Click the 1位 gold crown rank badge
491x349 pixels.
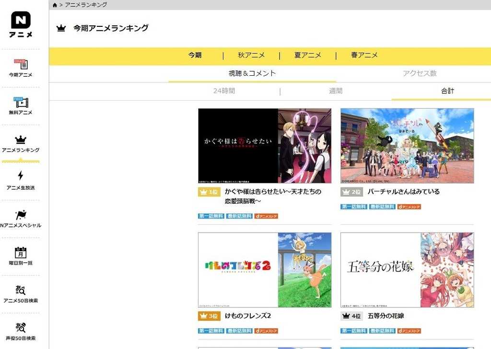tap(209, 192)
